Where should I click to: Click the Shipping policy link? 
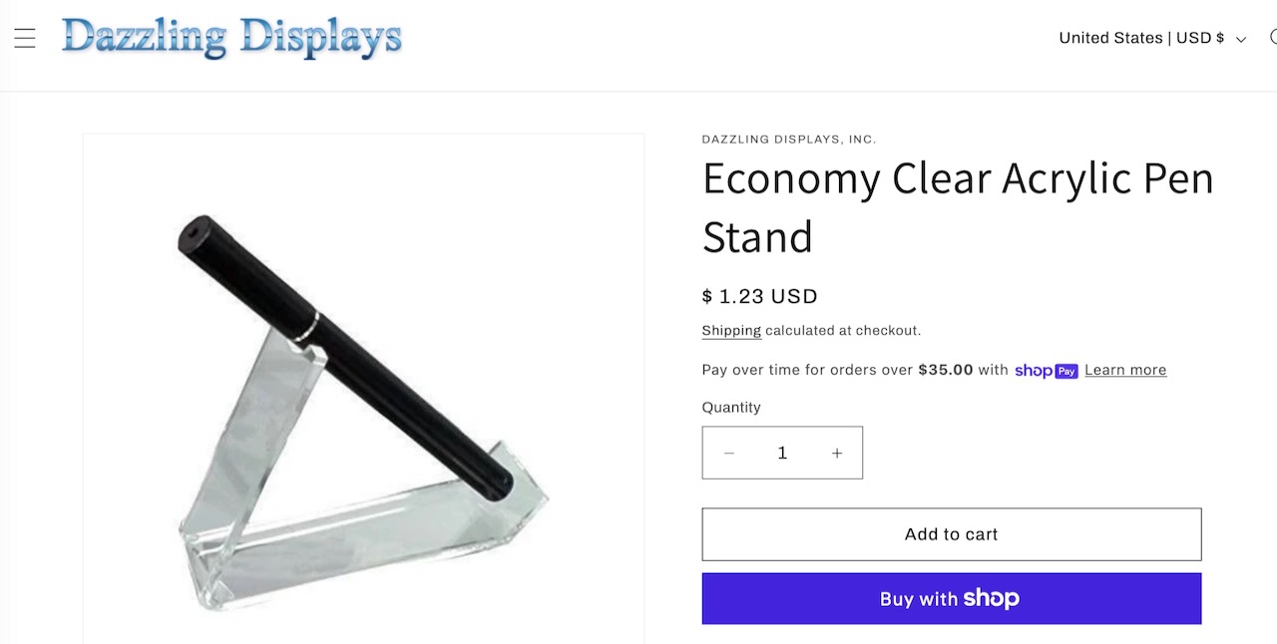731,331
